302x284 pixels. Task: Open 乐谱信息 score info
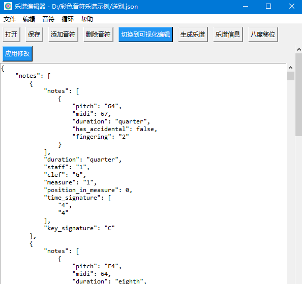(228, 35)
